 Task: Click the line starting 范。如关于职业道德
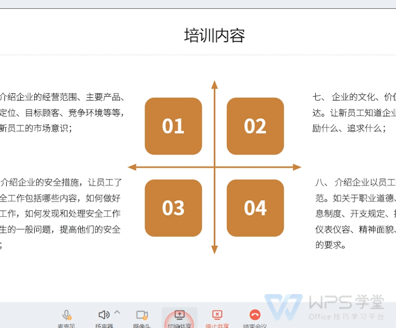[x=356, y=198]
